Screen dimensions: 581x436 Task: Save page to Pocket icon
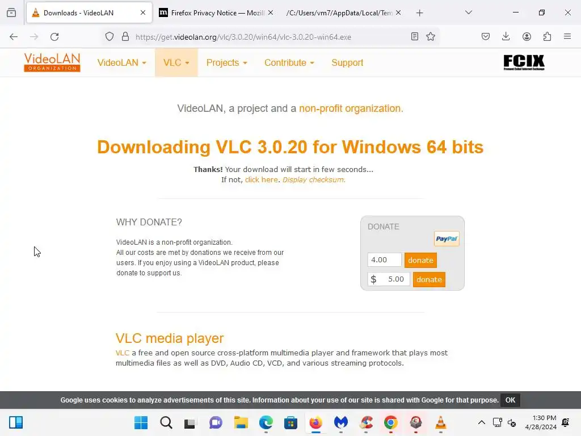[x=486, y=36]
